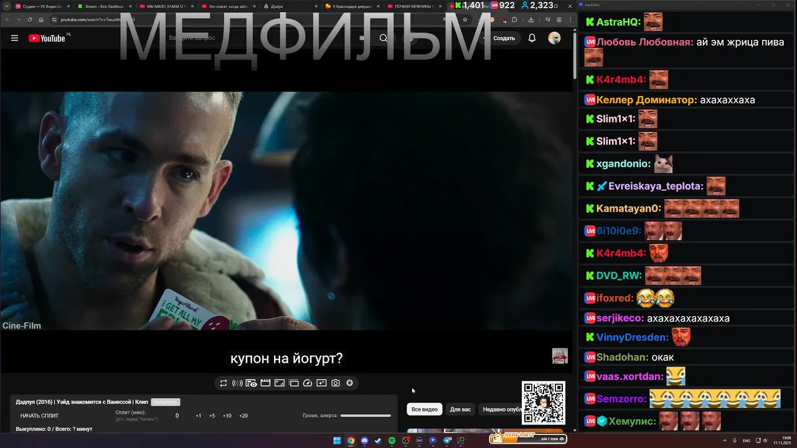Click the 'Копировать' button near video title
The image size is (797, 448).
pyautogui.click(x=165, y=402)
